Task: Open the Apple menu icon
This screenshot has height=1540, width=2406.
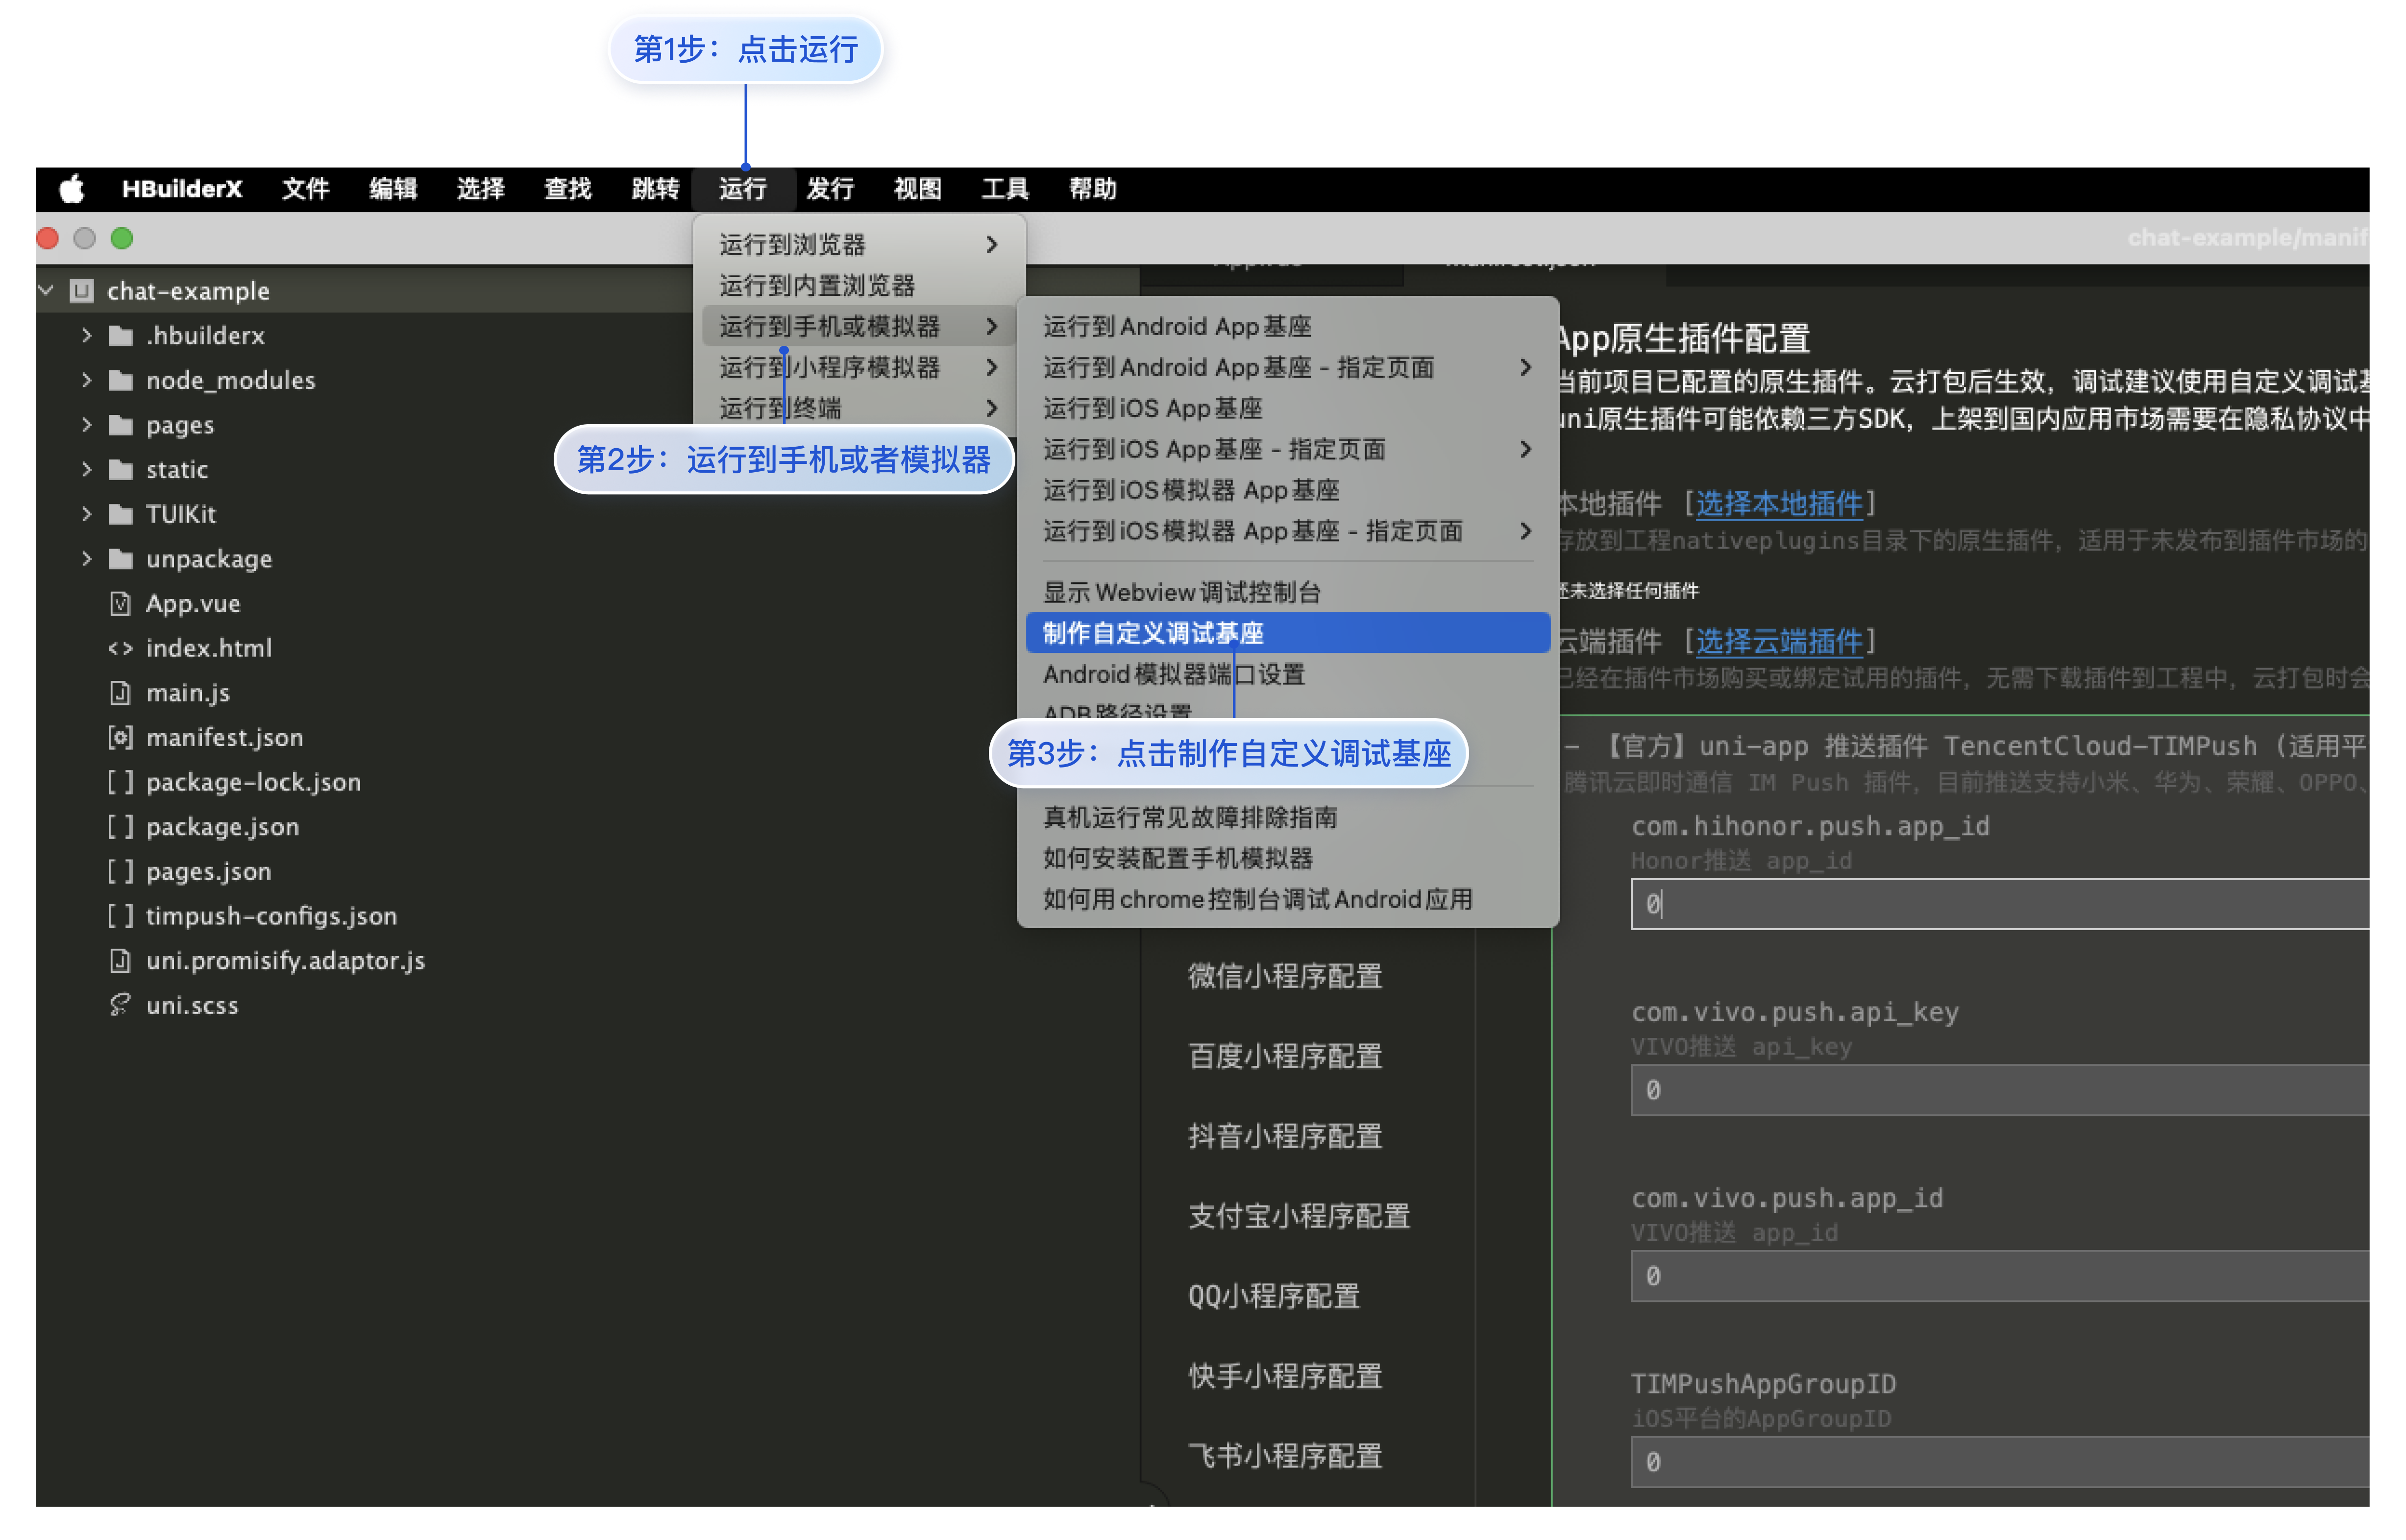Action: click(72, 188)
